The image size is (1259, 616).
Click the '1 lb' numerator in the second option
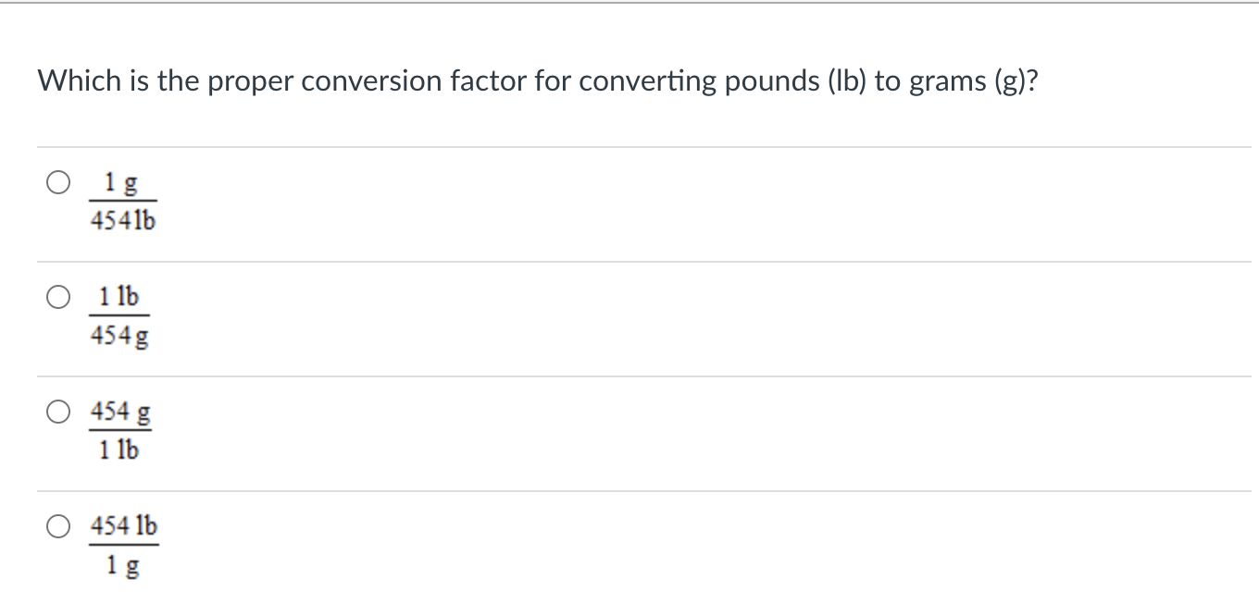[x=119, y=297]
